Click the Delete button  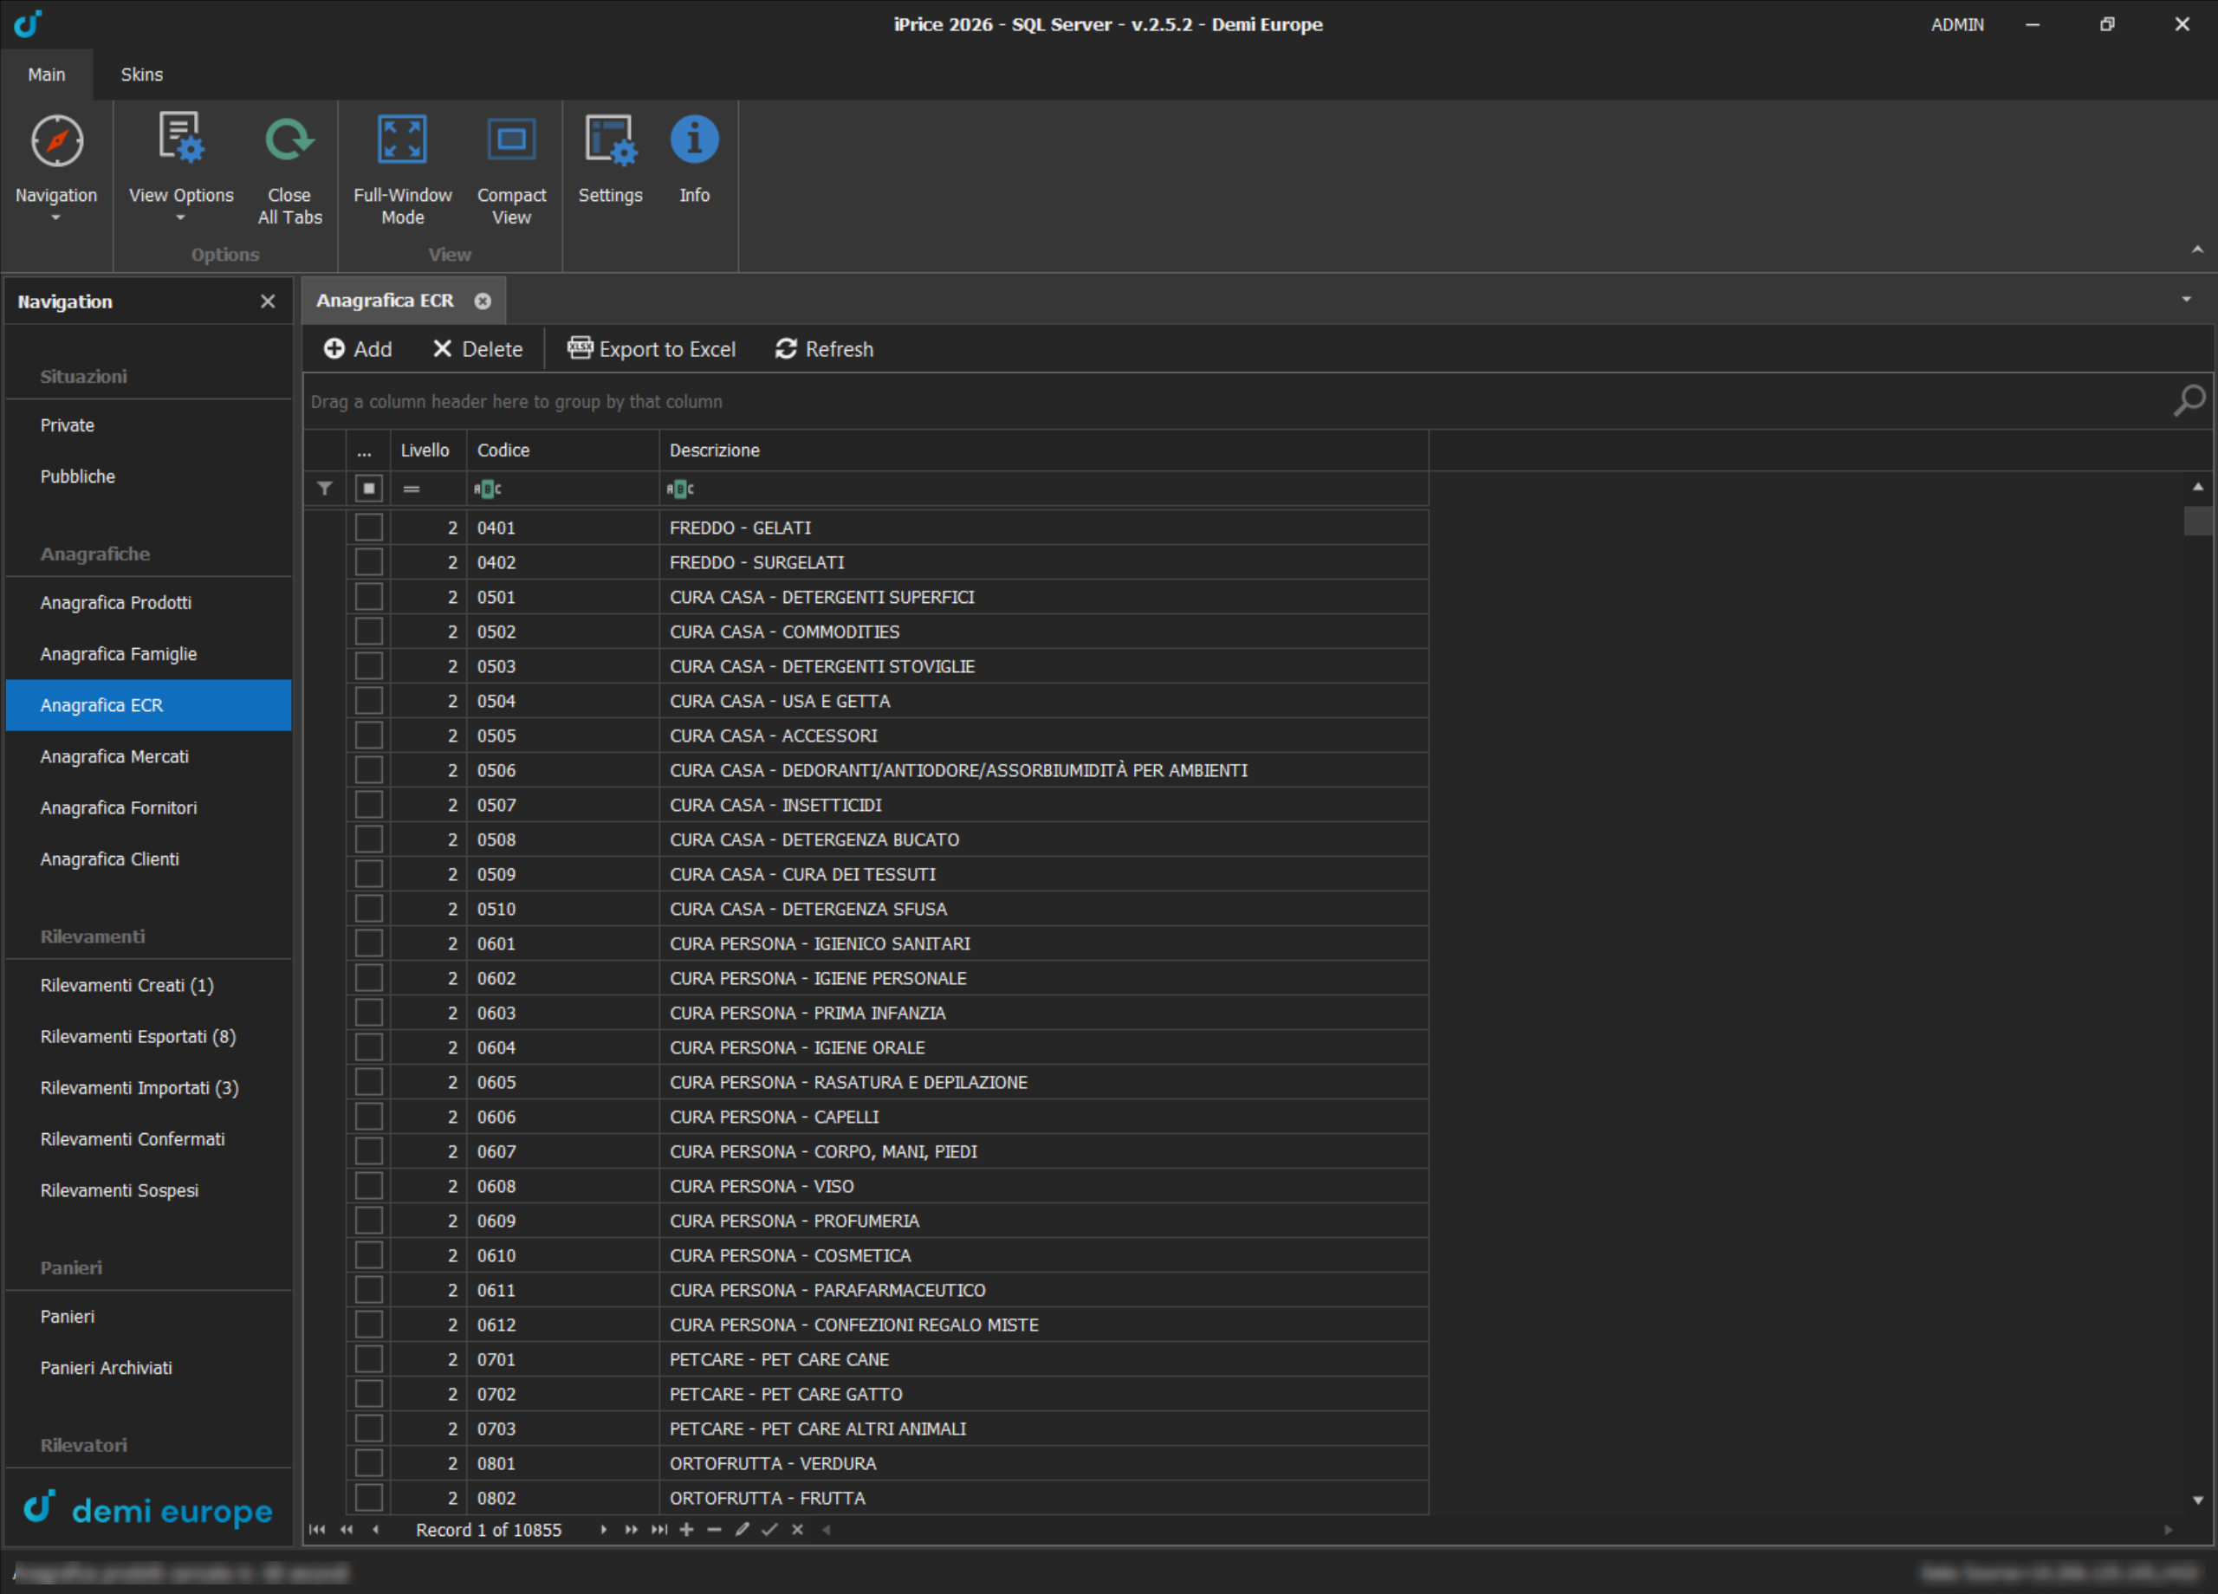click(478, 349)
